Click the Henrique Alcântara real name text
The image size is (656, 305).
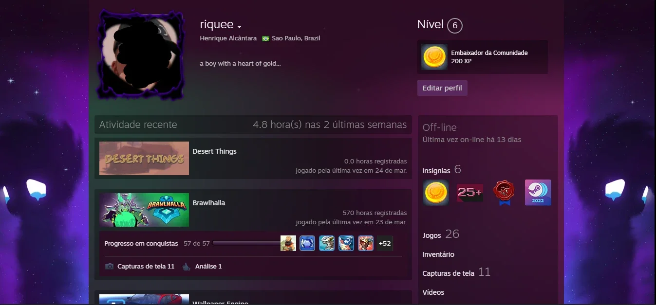pyautogui.click(x=228, y=38)
